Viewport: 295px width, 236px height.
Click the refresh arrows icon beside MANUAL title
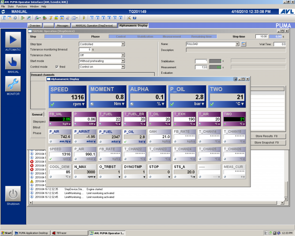3,12
